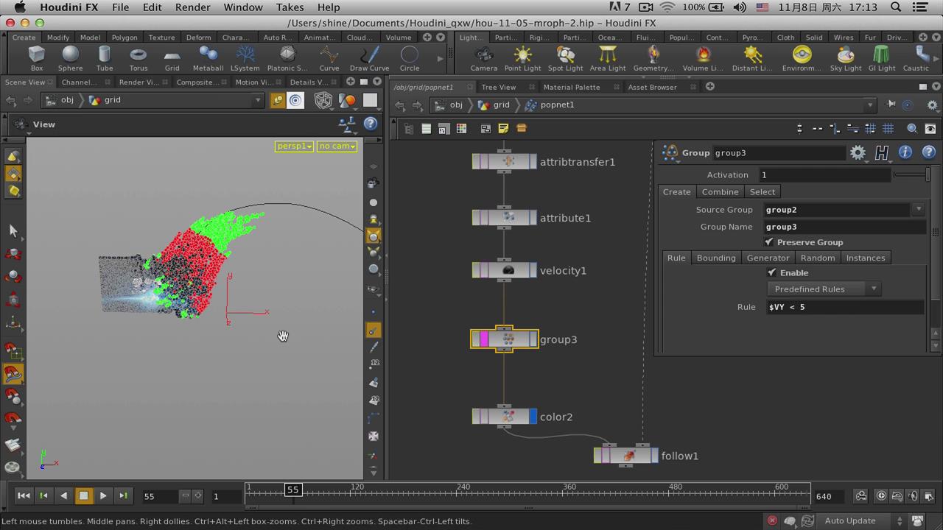Play the timeline in reverse

pos(63,496)
